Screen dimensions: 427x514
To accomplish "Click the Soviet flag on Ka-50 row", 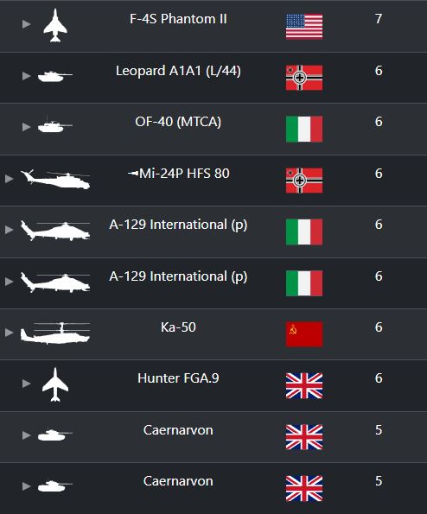I will click(304, 334).
